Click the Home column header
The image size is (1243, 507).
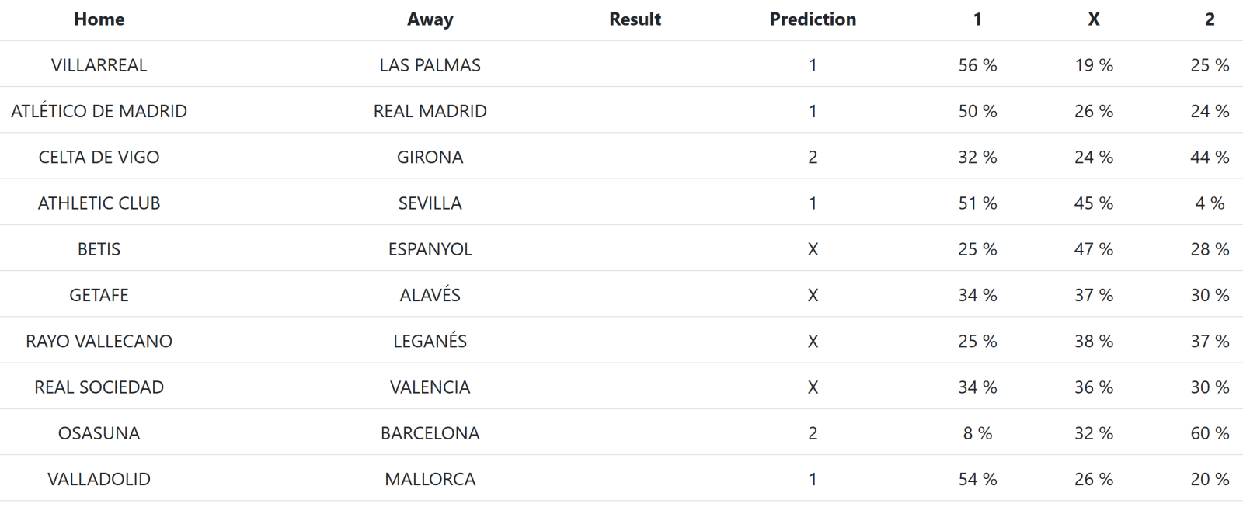click(x=99, y=19)
